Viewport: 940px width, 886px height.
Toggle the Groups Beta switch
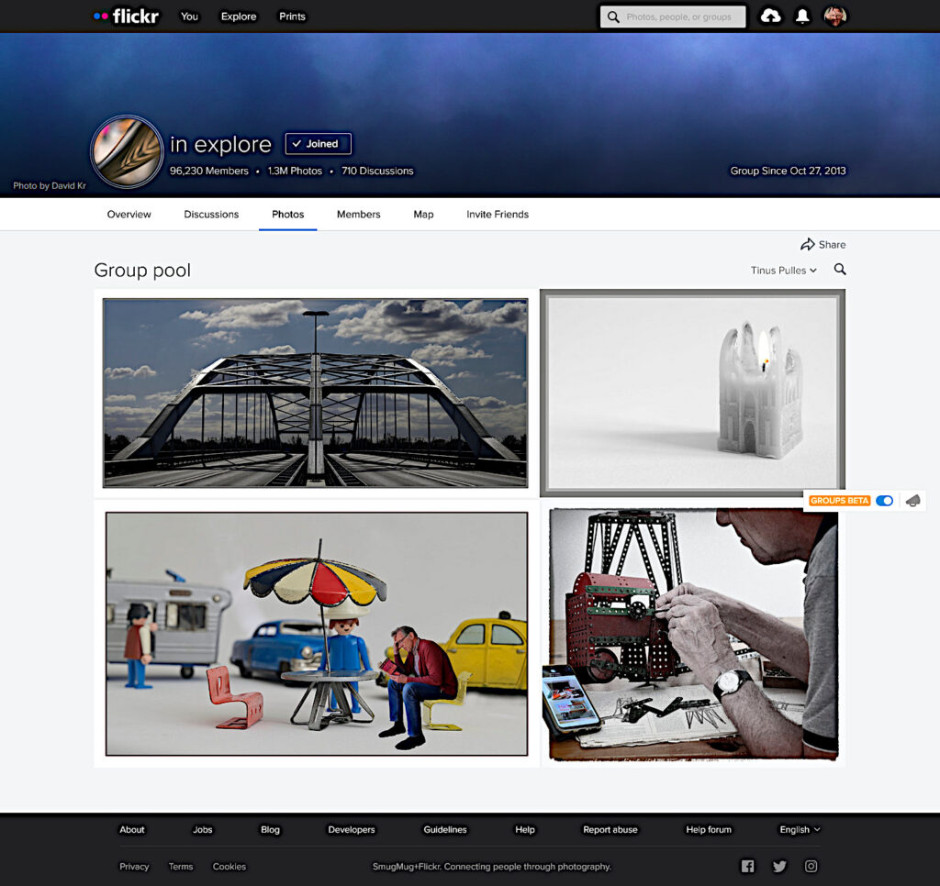pos(884,501)
